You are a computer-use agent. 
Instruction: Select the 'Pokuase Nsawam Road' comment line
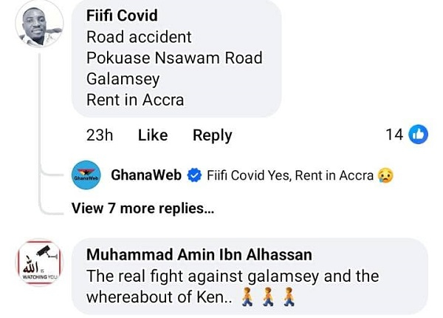coord(174,58)
